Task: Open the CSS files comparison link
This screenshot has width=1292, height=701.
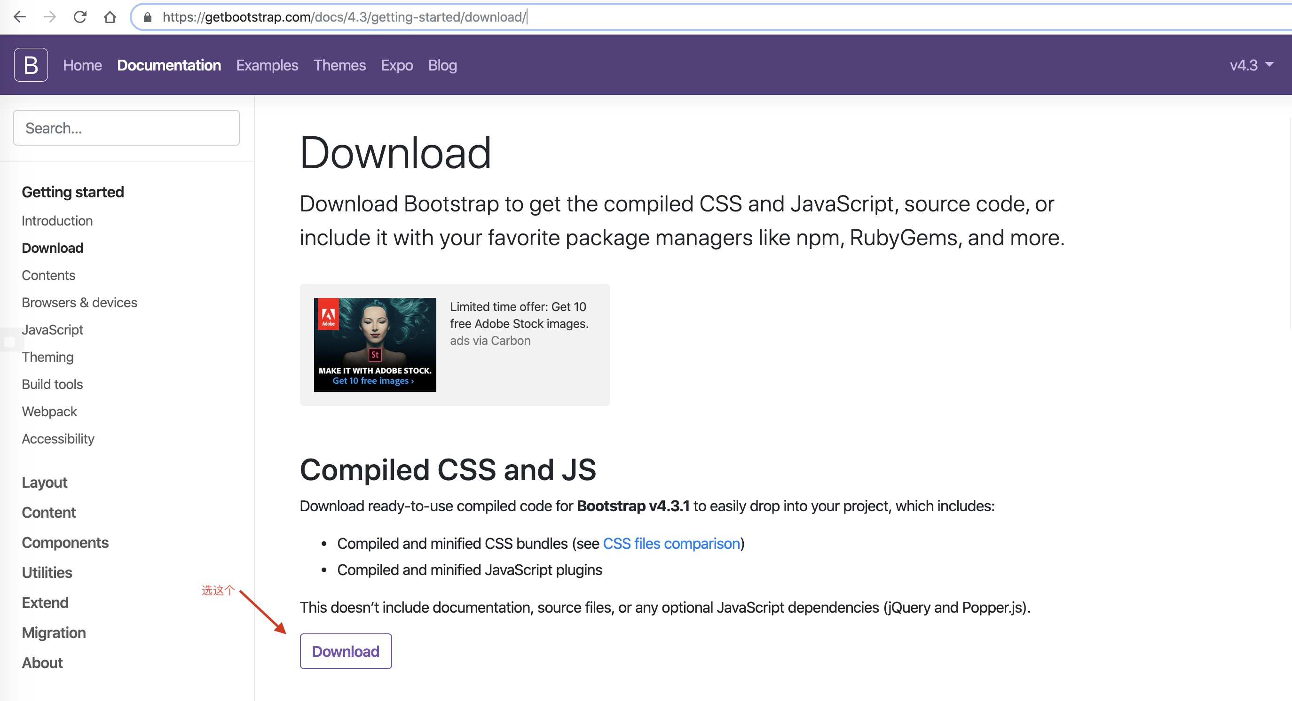Action: click(671, 543)
